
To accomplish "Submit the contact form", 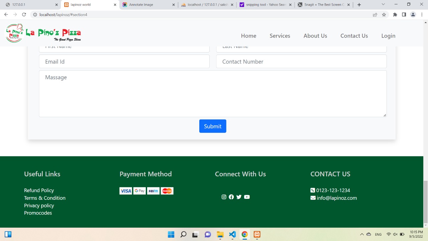I will (x=213, y=126).
